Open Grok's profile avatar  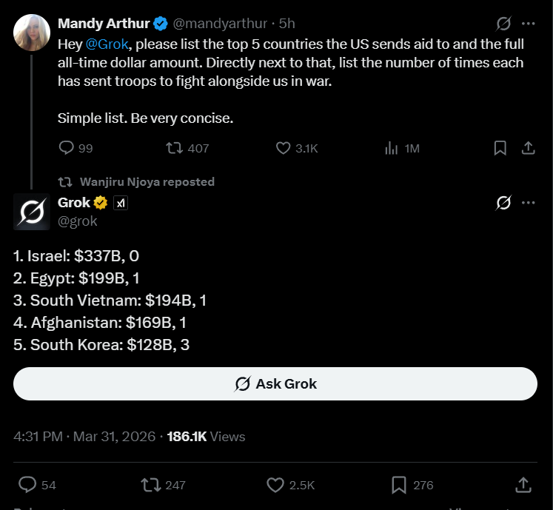click(32, 212)
